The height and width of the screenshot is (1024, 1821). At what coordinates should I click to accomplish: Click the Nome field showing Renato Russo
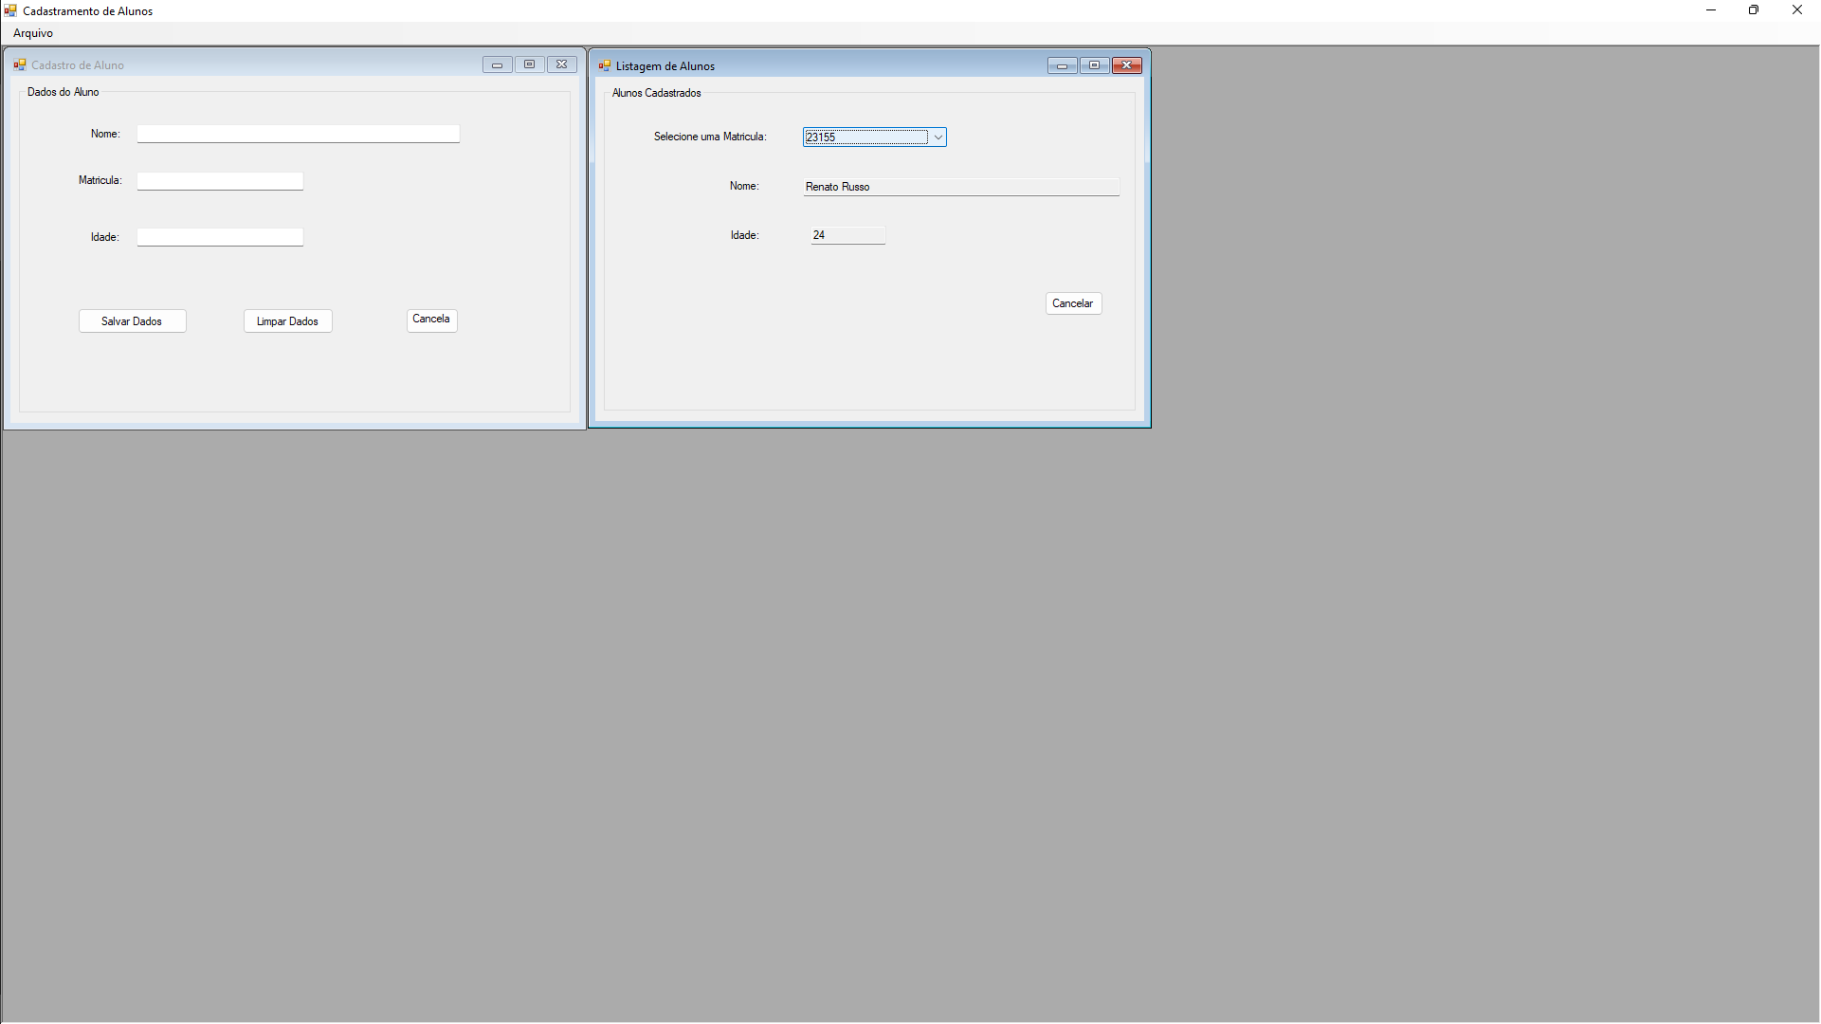click(960, 187)
